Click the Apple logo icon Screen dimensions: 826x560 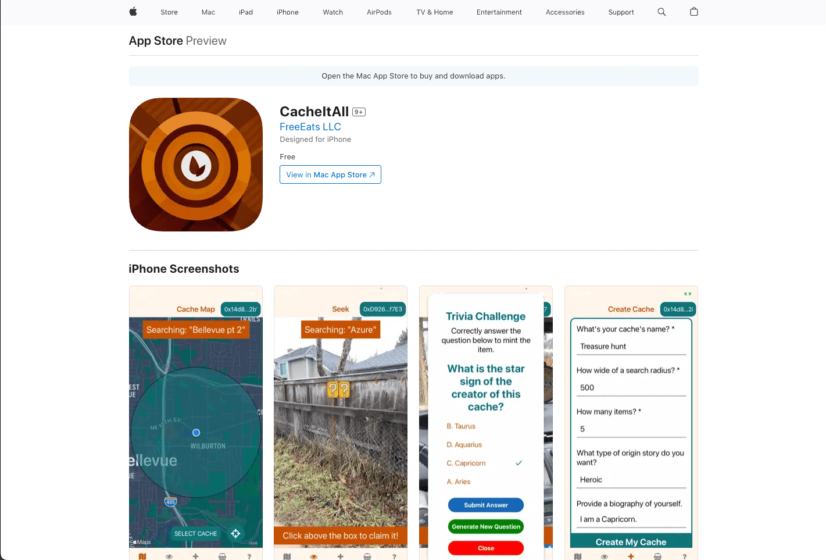click(133, 12)
